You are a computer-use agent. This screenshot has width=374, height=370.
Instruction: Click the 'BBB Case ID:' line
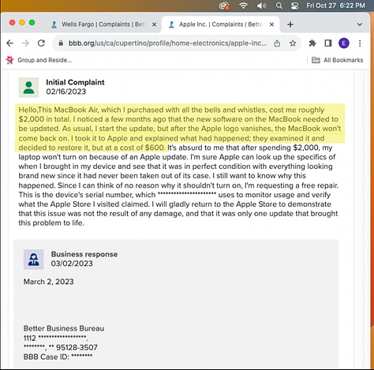point(58,357)
